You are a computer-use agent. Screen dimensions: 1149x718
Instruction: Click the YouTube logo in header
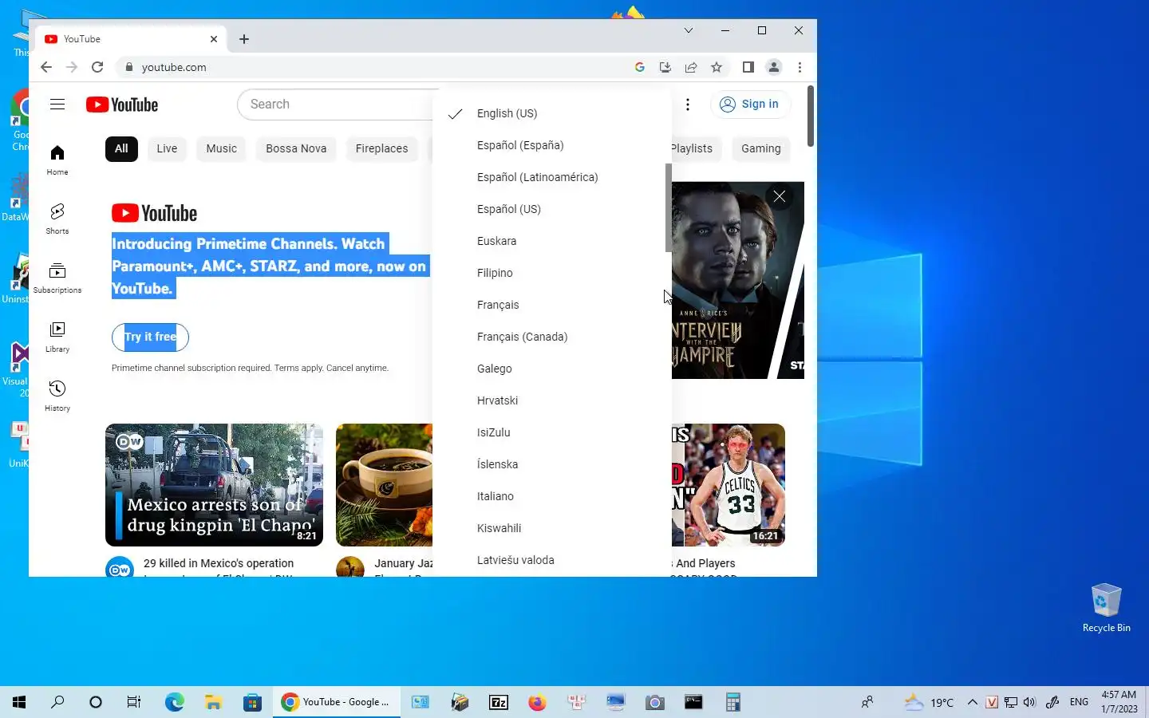click(x=122, y=105)
